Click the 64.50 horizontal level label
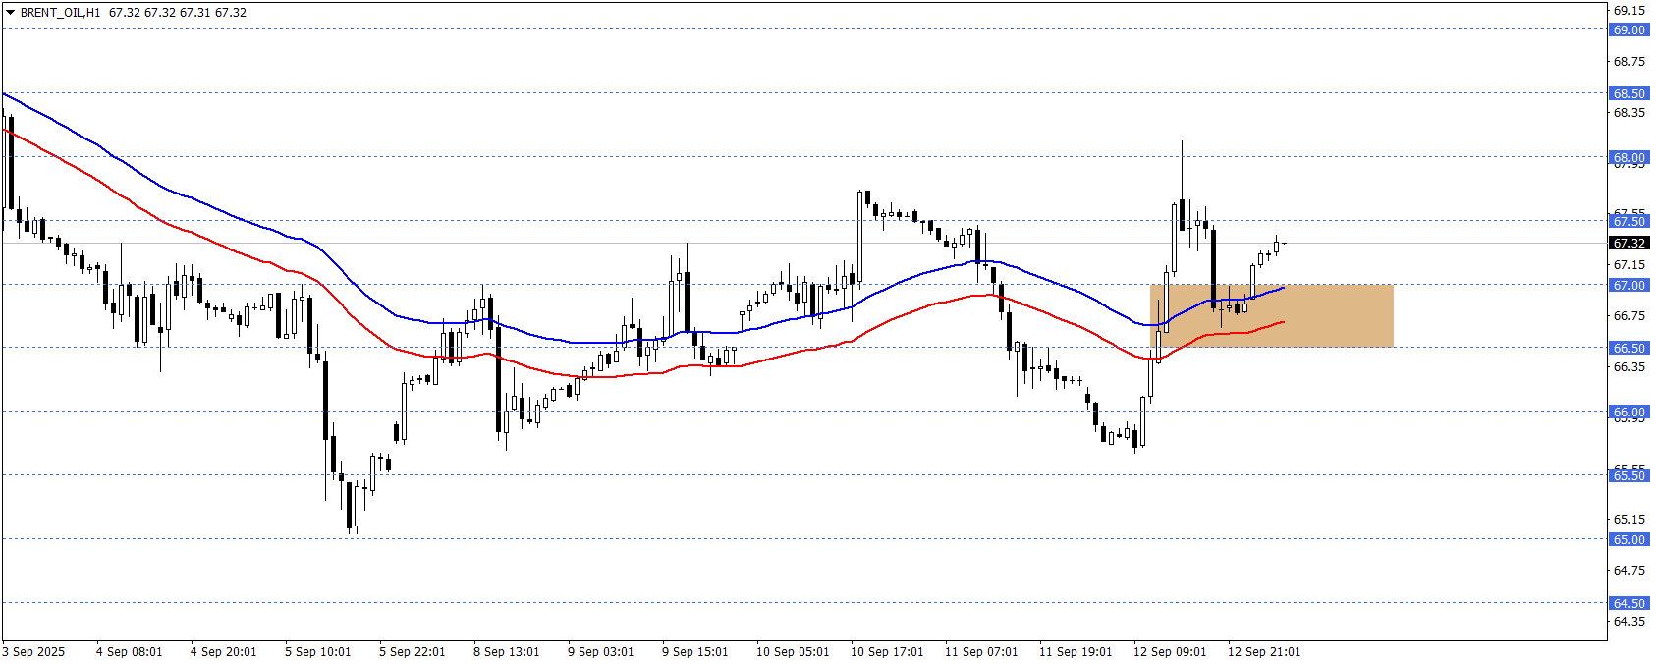 (1628, 603)
